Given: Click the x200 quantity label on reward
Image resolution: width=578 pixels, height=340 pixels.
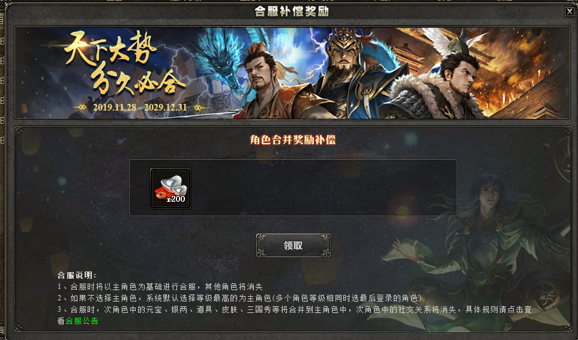Looking at the screenshot, I should (176, 199).
